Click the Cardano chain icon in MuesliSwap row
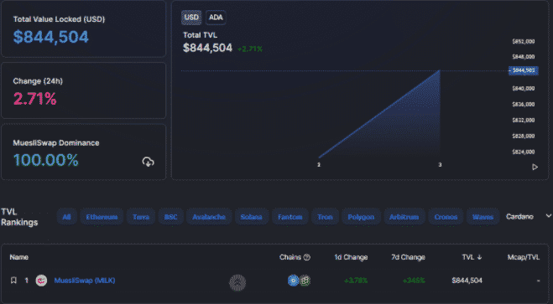The height and width of the screenshot is (304, 553). tap(293, 281)
